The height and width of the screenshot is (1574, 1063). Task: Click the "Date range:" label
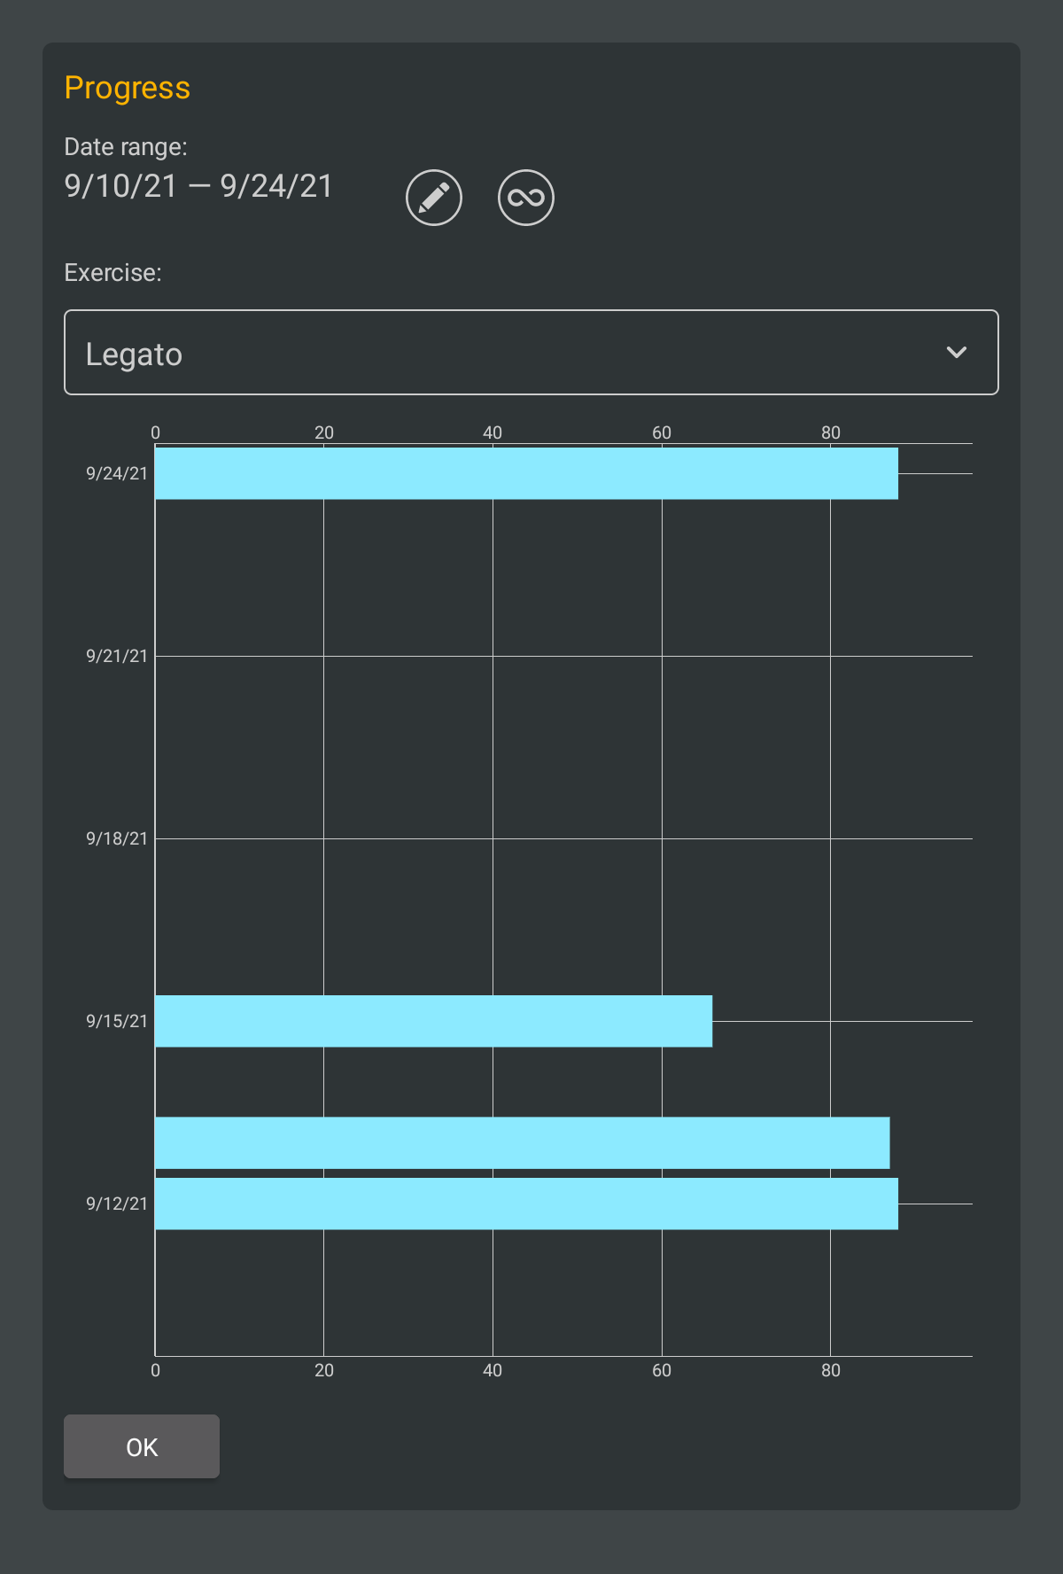tap(126, 147)
